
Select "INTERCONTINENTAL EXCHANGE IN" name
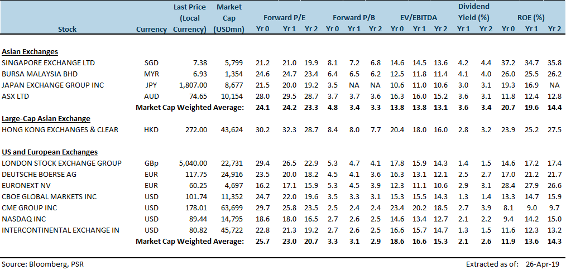[x=61, y=230]
